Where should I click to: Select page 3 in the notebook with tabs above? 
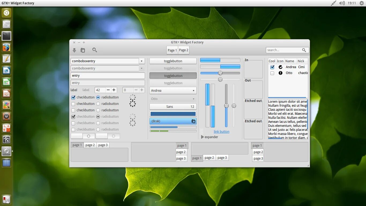(103, 145)
